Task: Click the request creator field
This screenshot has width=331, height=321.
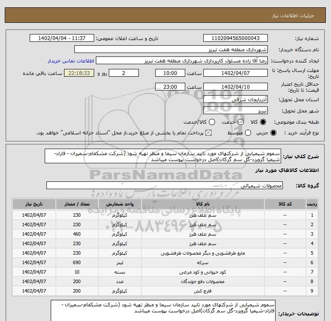Action: coord(182,60)
